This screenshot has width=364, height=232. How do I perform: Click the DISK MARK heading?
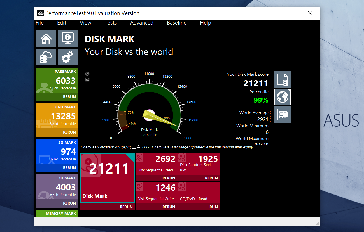pos(110,39)
